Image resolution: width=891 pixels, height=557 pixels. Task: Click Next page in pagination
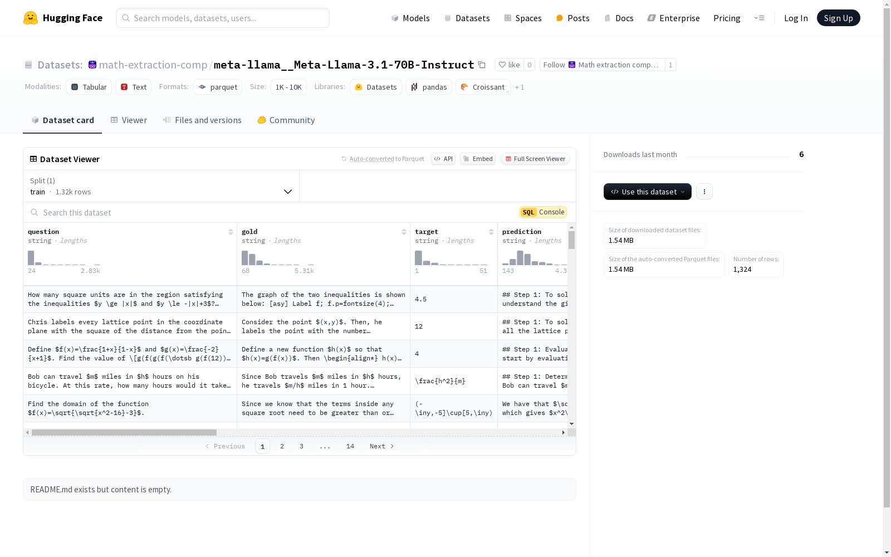pos(382,446)
